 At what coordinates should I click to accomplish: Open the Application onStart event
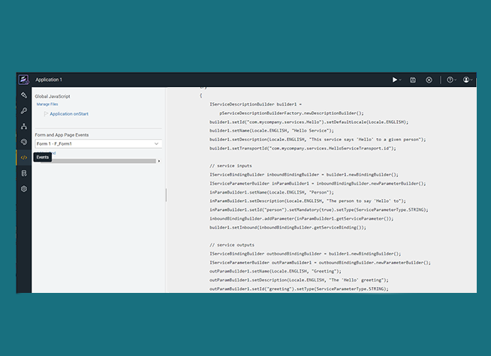coord(69,114)
